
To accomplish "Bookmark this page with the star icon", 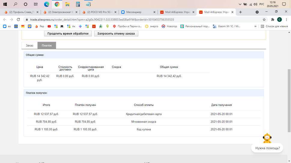I will click(264, 19).
